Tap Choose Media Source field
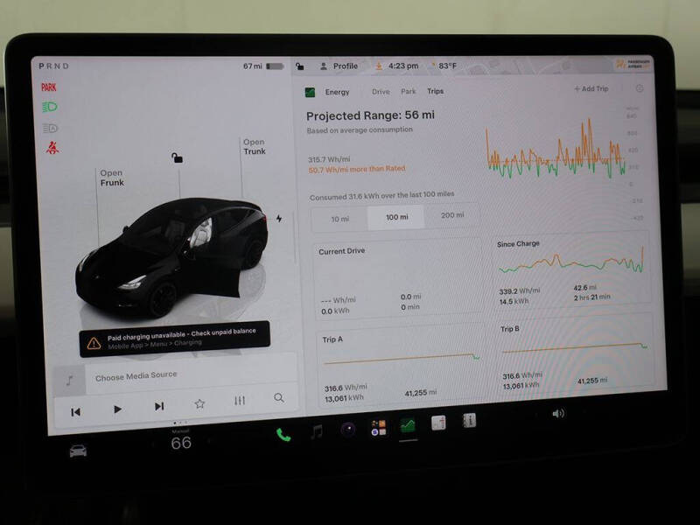Viewport: 700px width, 525px height. [177, 377]
